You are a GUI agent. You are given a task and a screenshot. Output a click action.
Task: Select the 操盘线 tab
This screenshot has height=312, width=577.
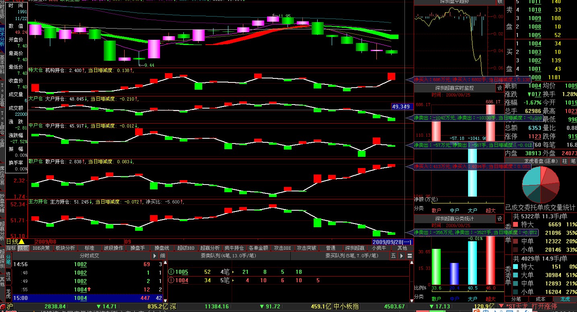click(x=162, y=248)
